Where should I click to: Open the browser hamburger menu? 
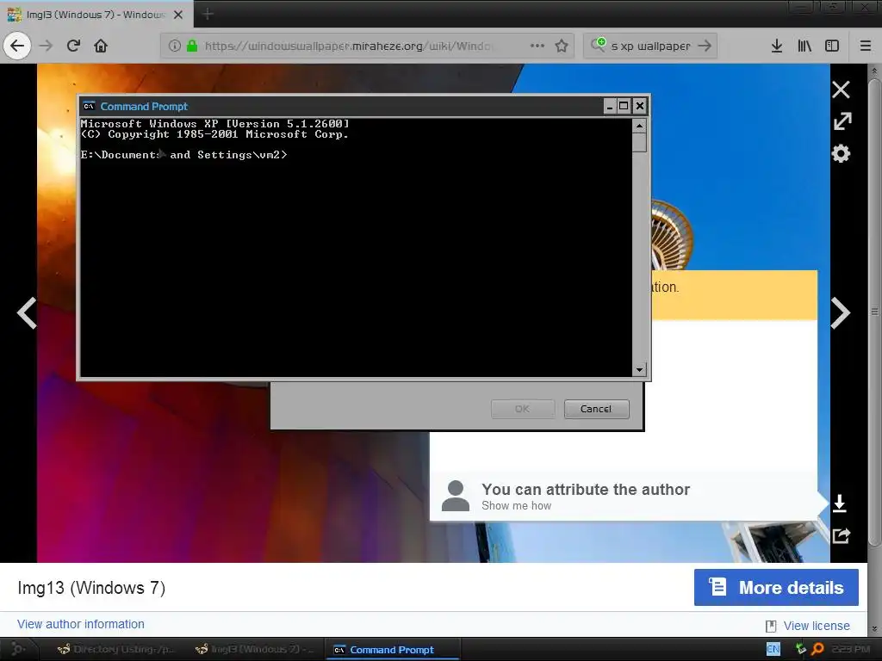(x=865, y=46)
